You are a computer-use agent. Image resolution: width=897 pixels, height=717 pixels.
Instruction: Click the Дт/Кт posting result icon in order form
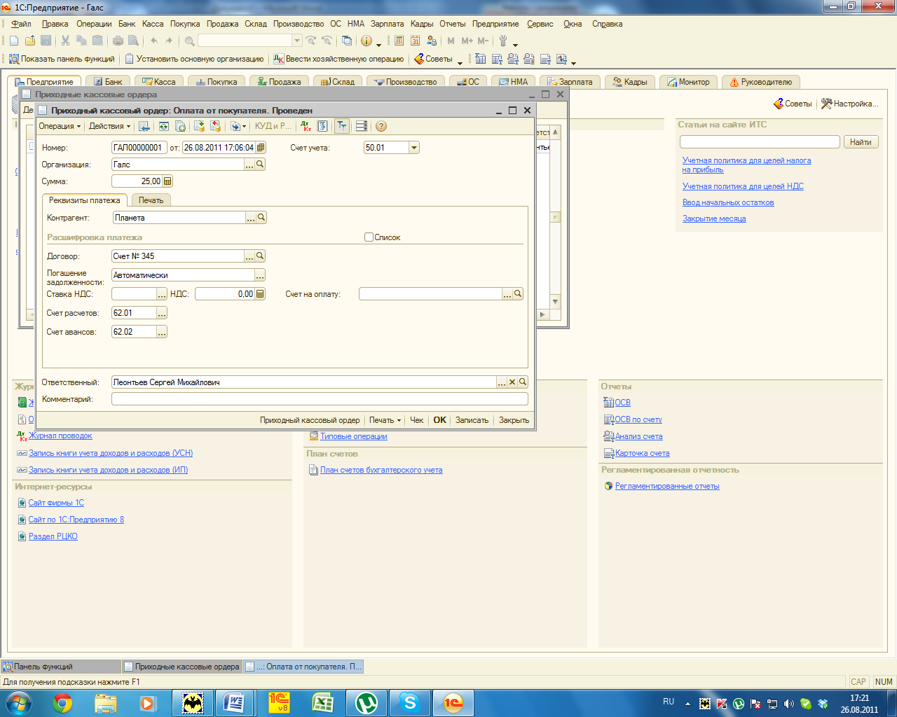click(306, 126)
